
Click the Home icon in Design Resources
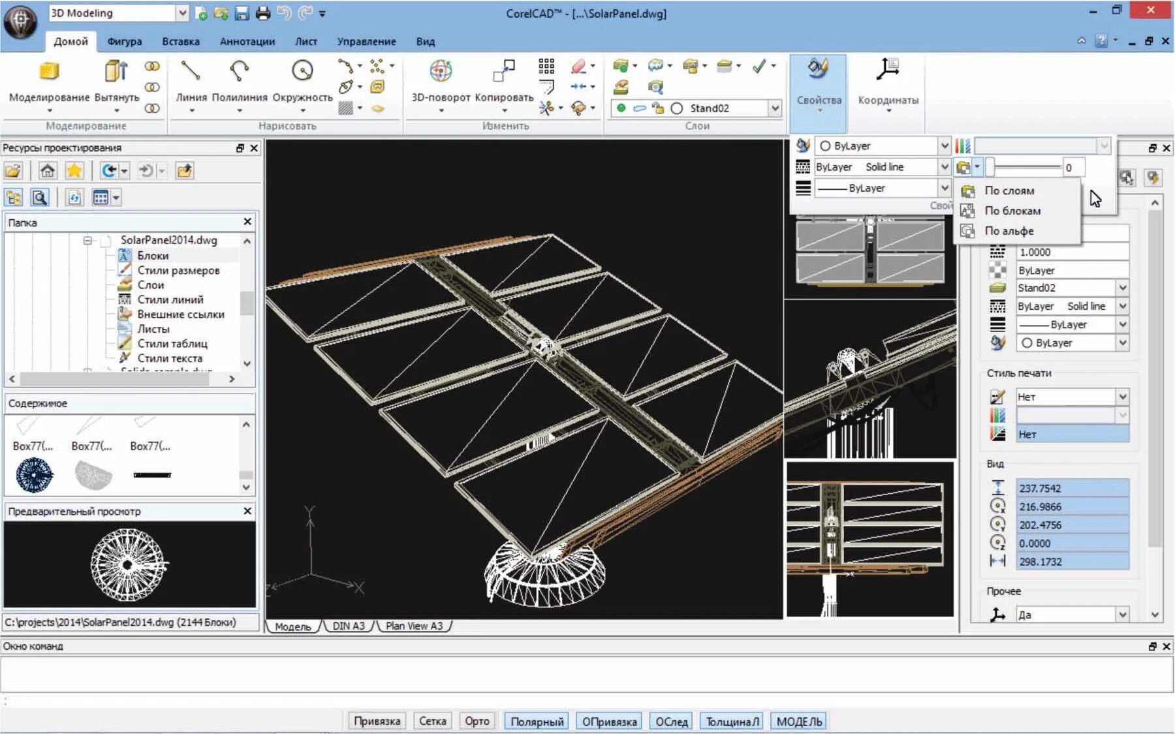[47, 171]
